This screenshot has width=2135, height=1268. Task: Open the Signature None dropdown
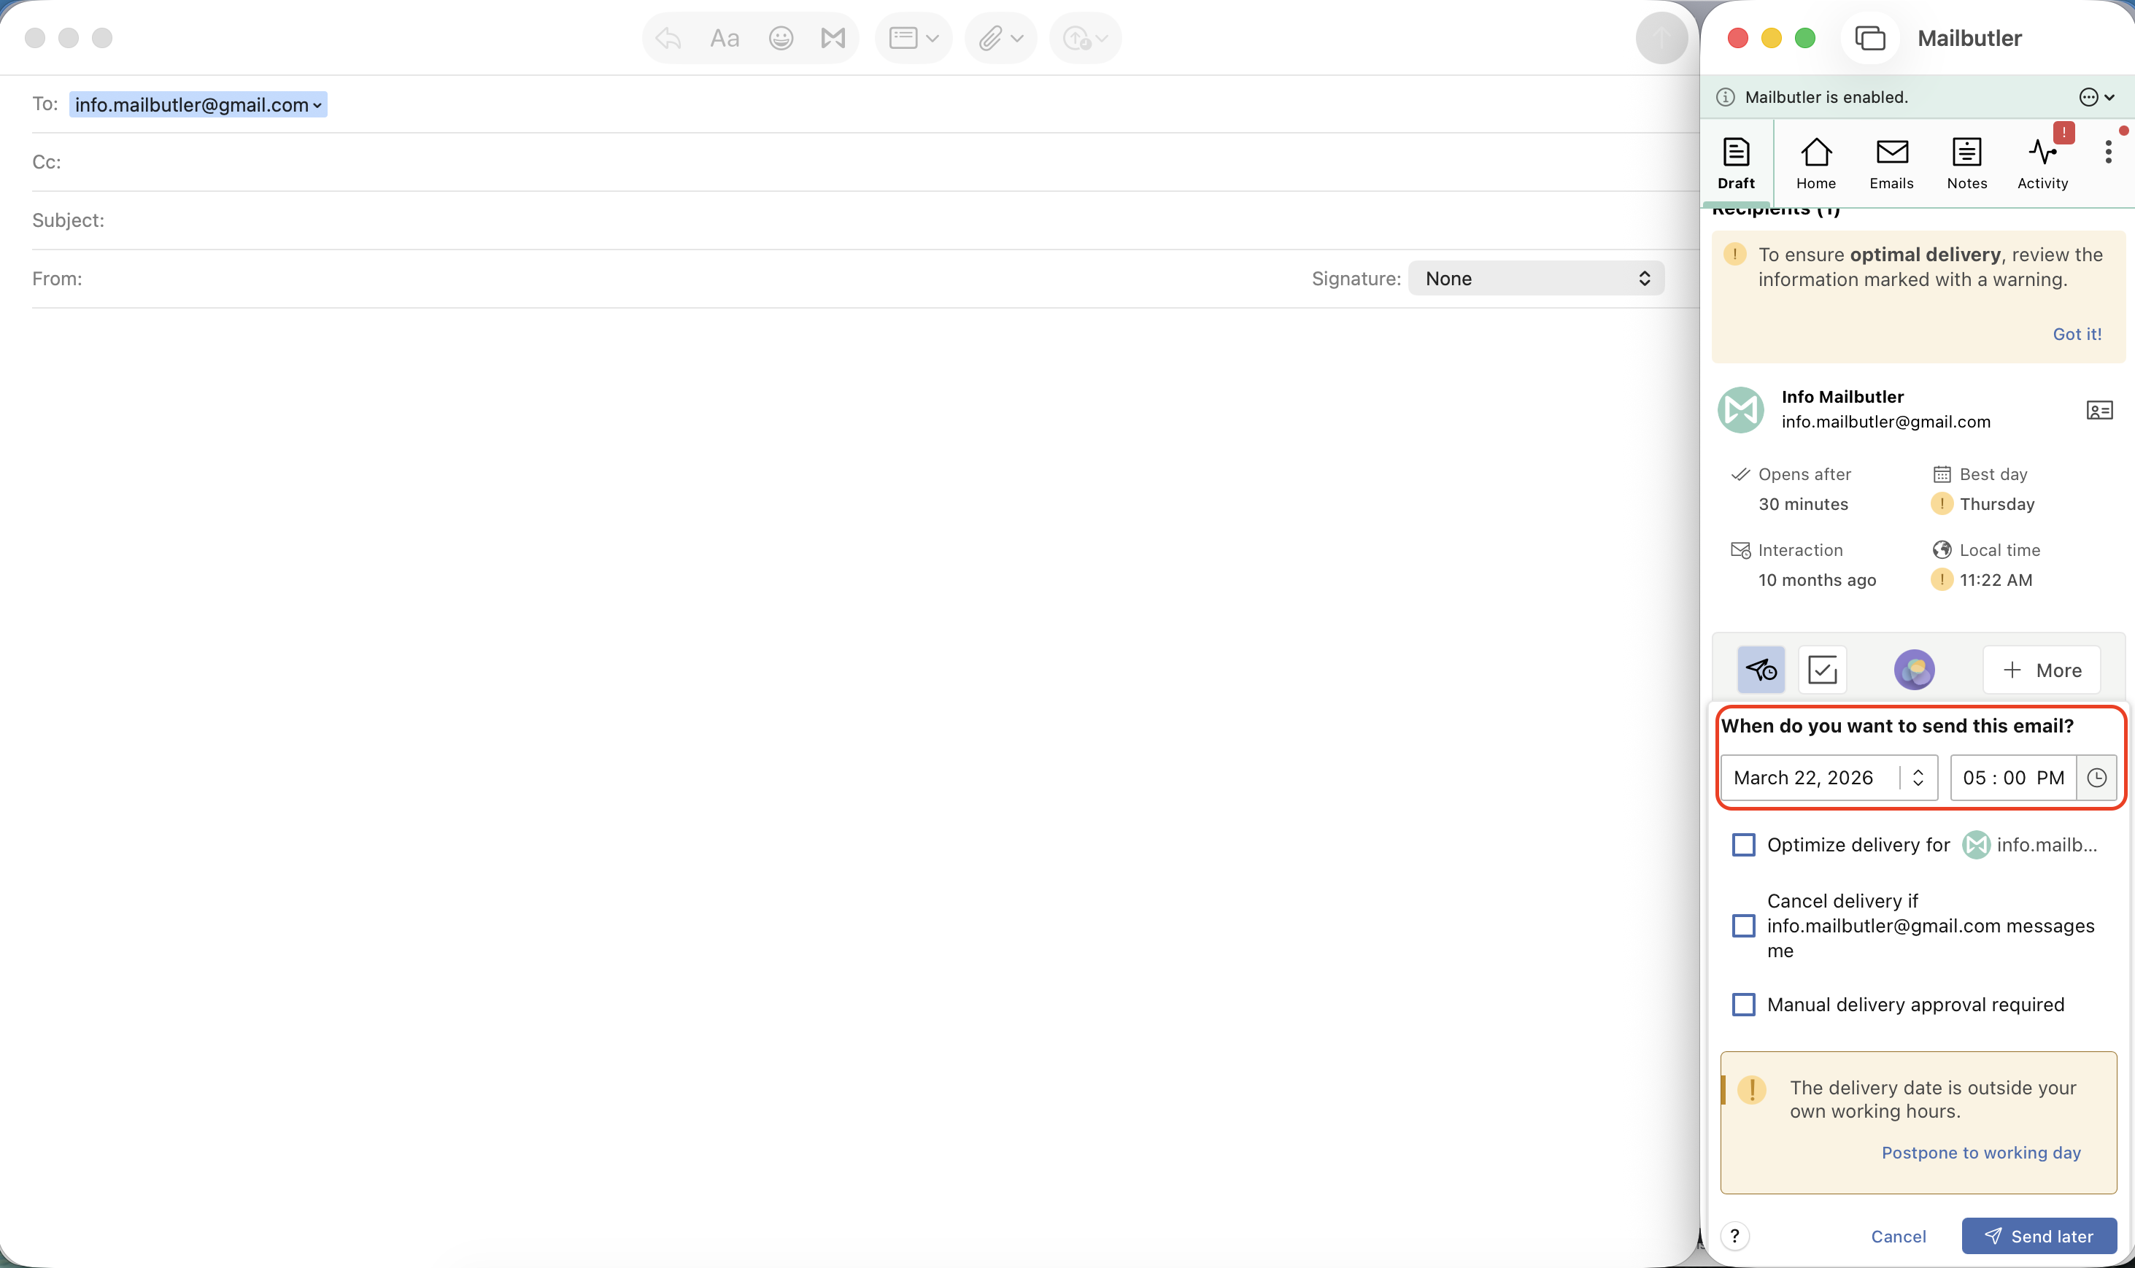click(1535, 279)
